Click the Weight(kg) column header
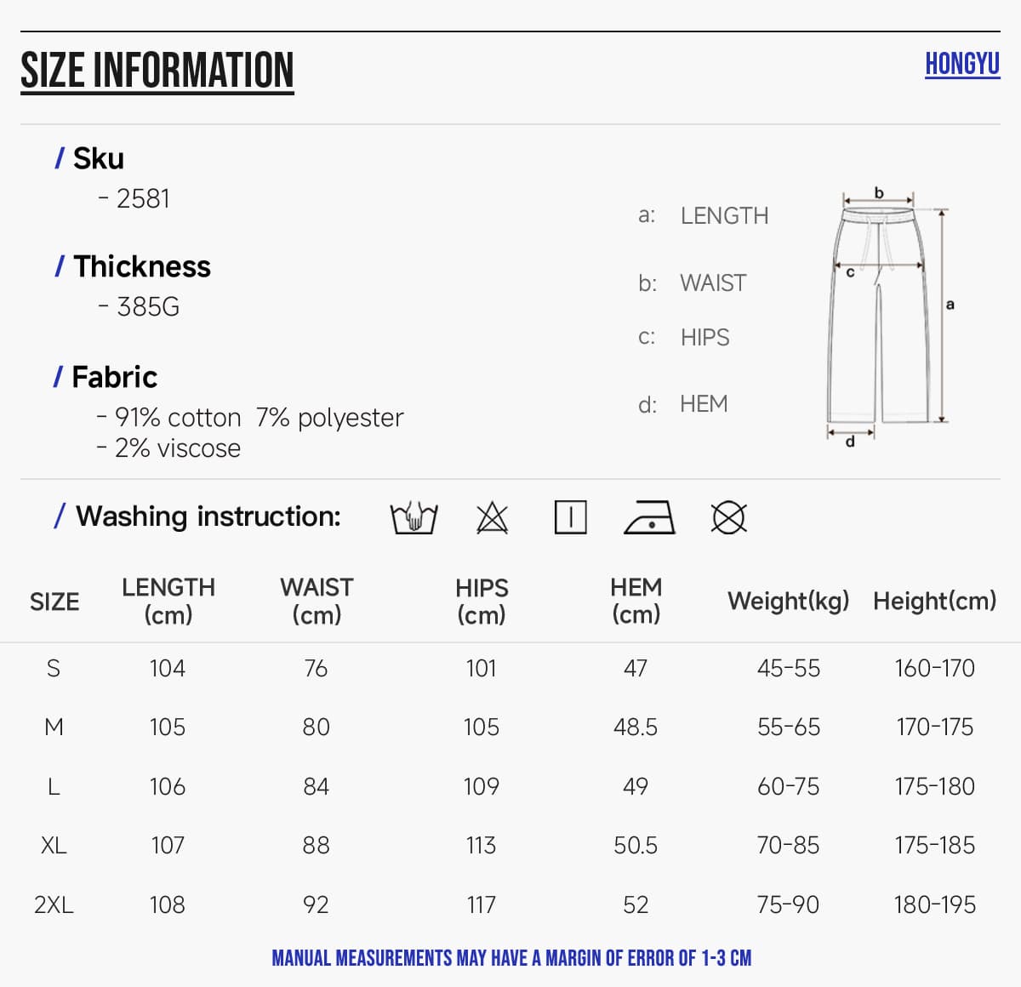Image resolution: width=1021 pixels, height=987 pixels. tap(789, 601)
